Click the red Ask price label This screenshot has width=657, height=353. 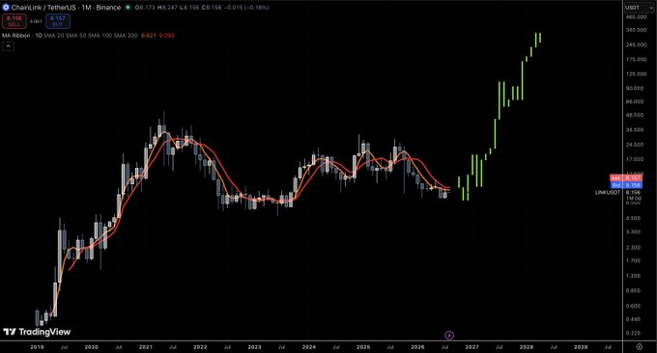tap(625, 178)
